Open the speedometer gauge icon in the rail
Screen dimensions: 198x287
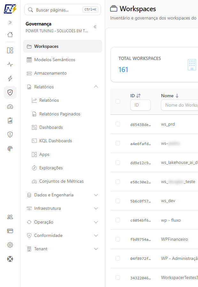click(10, 107)
